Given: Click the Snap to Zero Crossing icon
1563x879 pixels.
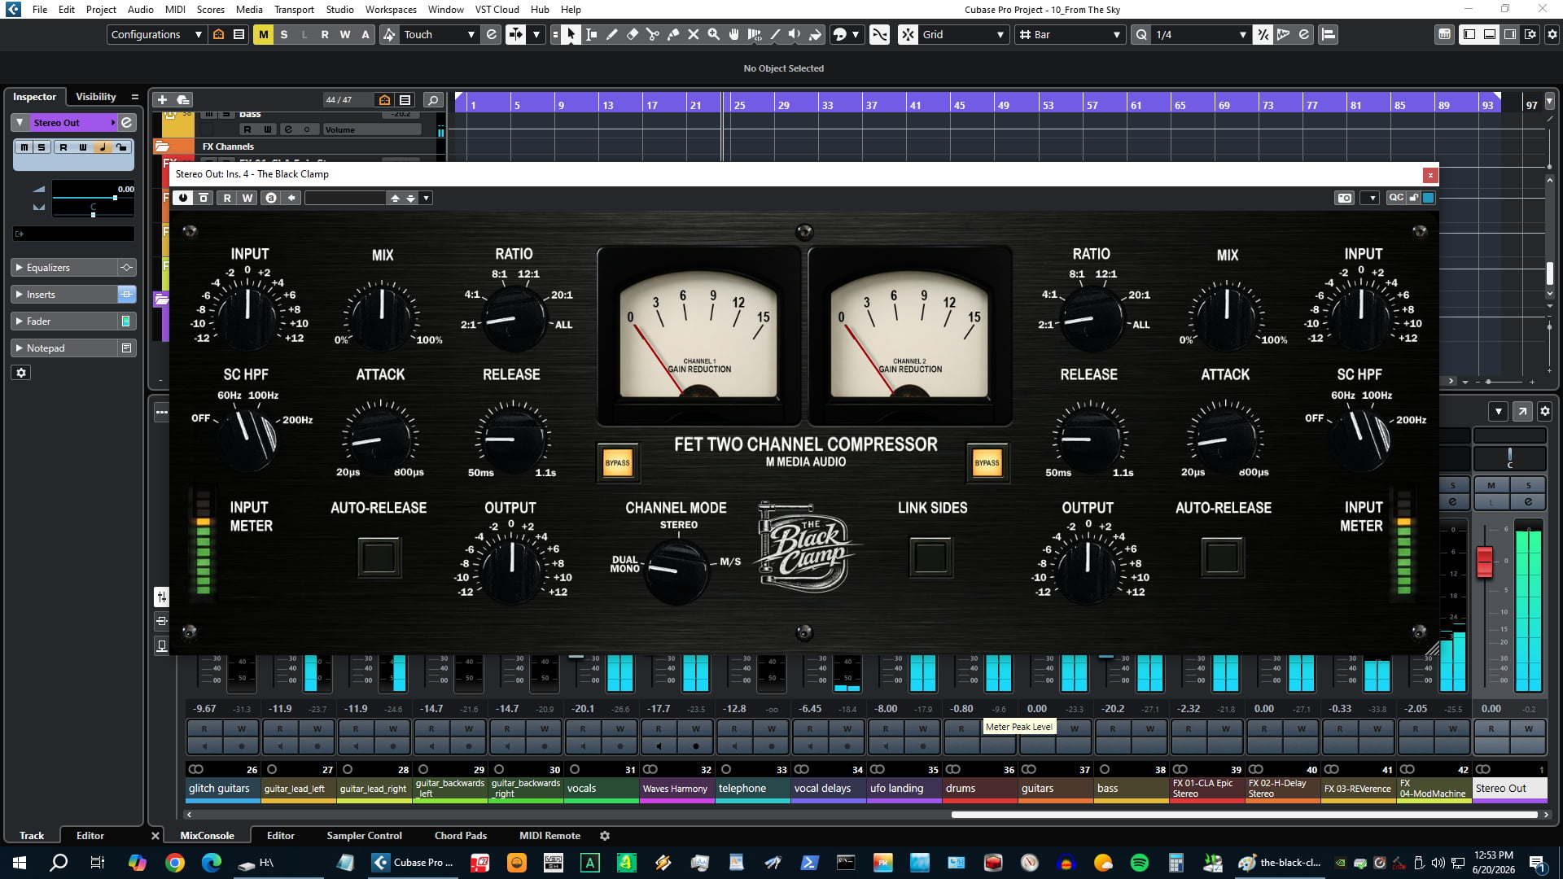Looking at the screenshot, I should click(x=879, y=34).
